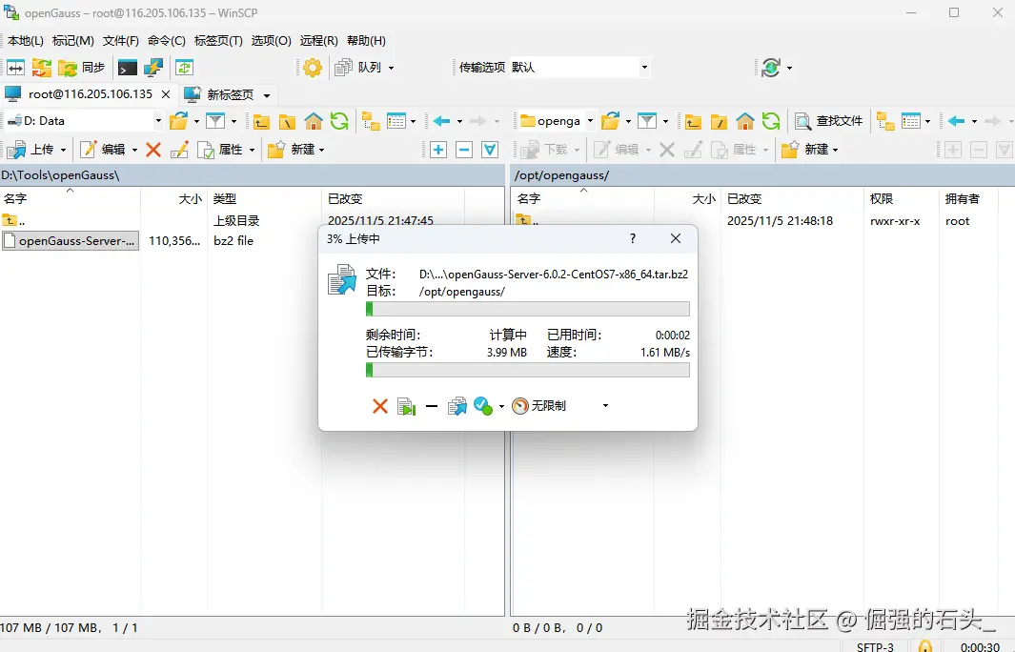Click the remote open directory folder icon

tap(610, 120)
